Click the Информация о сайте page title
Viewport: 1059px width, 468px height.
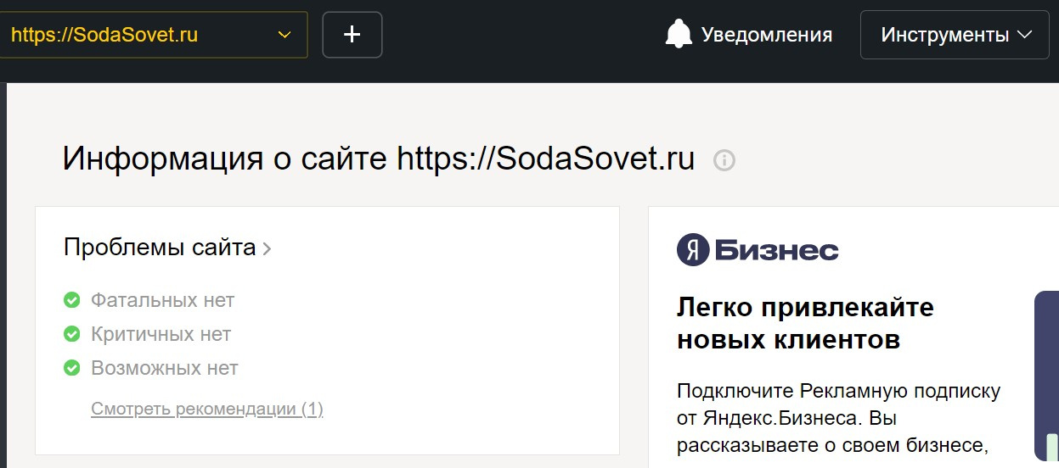[378, 159]
